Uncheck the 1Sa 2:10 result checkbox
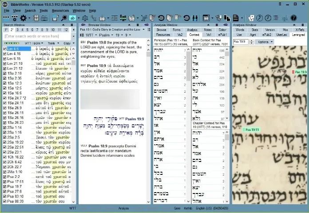309x213 pixels. tap(4, 74)
